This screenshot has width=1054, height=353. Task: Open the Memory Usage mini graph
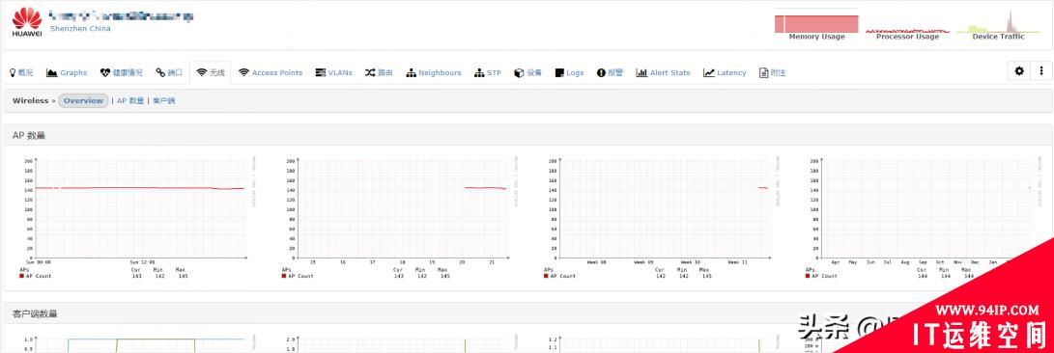816,25
